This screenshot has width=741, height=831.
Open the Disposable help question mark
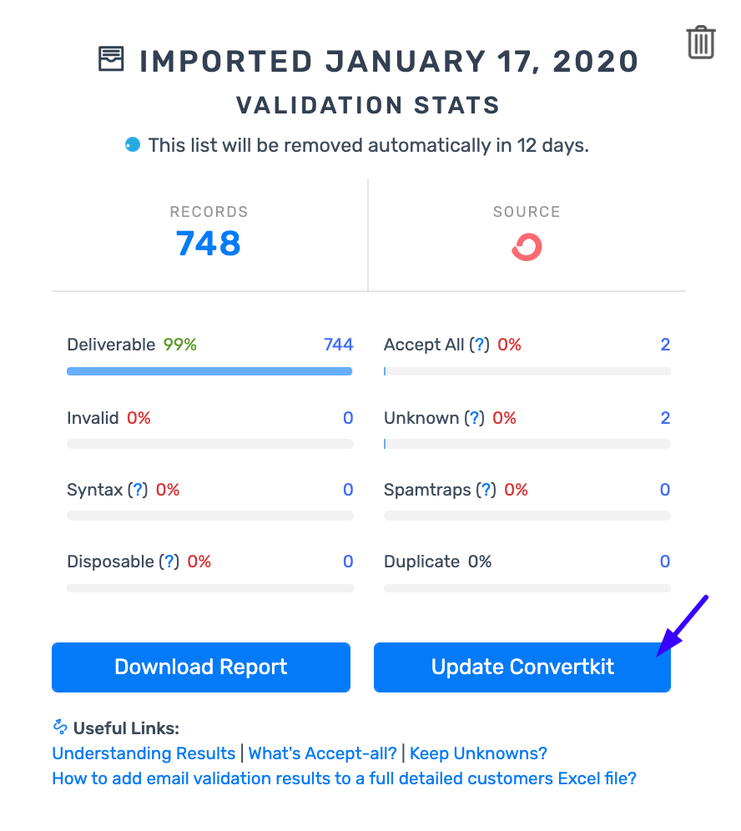(x=169, y=562)
